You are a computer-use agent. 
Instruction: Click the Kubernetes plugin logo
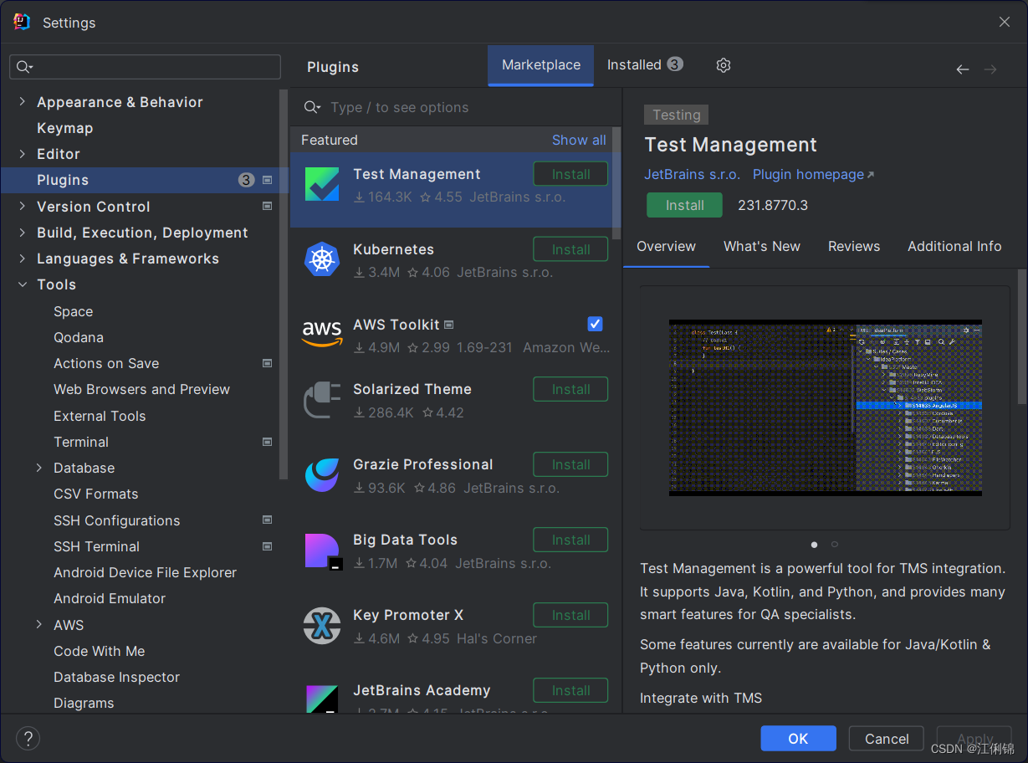(322, 259)
